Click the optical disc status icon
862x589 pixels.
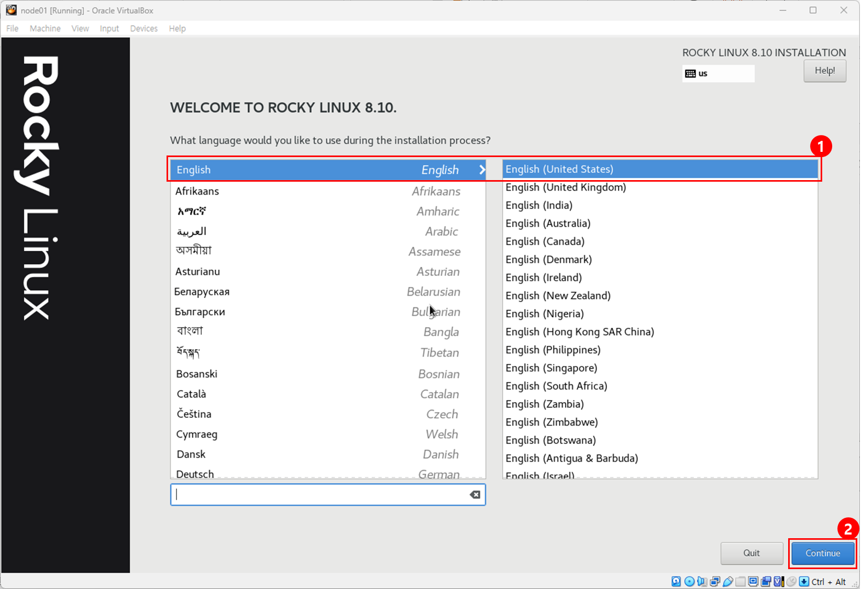690,581
